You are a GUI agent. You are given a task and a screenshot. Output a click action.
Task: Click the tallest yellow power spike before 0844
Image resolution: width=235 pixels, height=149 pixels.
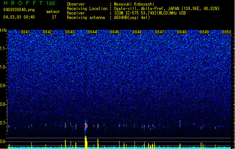[x=86, y=142]
